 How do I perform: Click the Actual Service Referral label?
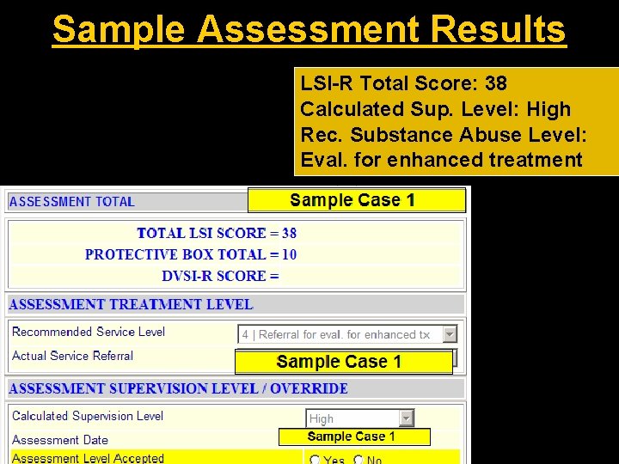[x=72, y=356]
